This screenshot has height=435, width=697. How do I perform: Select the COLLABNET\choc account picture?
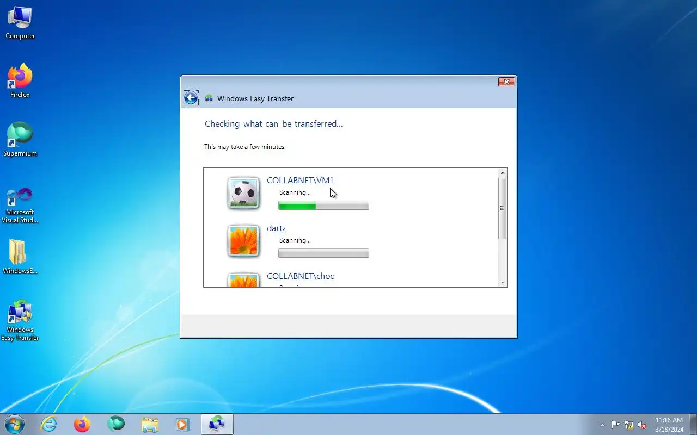coord(243,279)
